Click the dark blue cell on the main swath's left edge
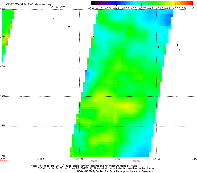The width and height of the screenshot is (197, 173). point(86,71)
